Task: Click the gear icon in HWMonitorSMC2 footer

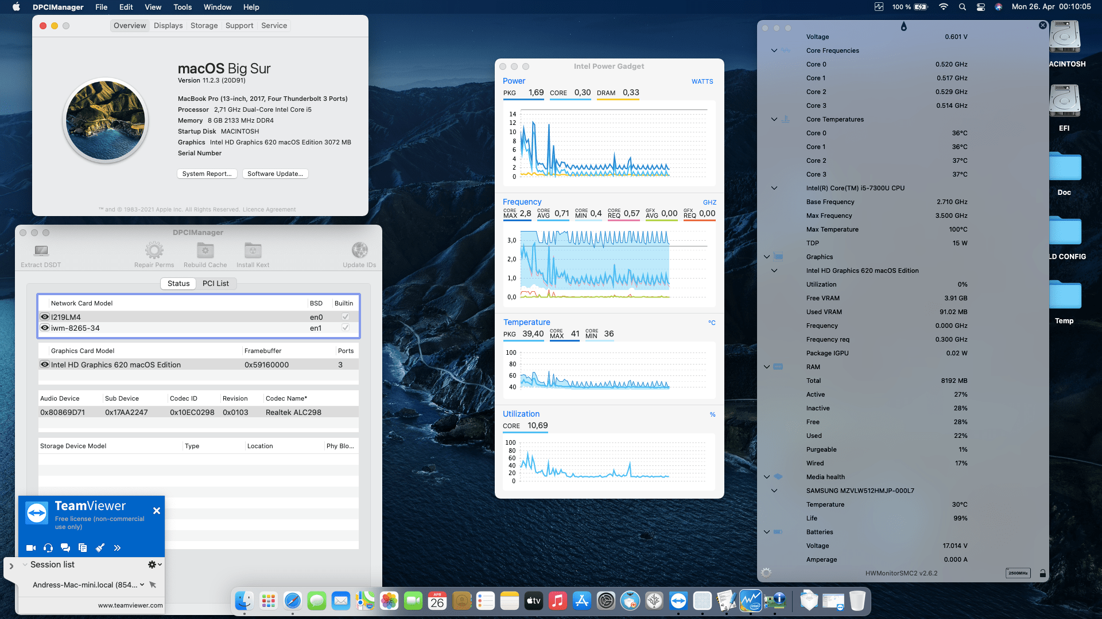Action: (766, 573)
